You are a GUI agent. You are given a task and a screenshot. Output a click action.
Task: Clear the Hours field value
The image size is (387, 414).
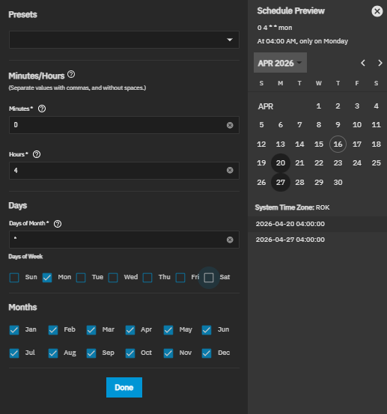[x=230, y=170]
